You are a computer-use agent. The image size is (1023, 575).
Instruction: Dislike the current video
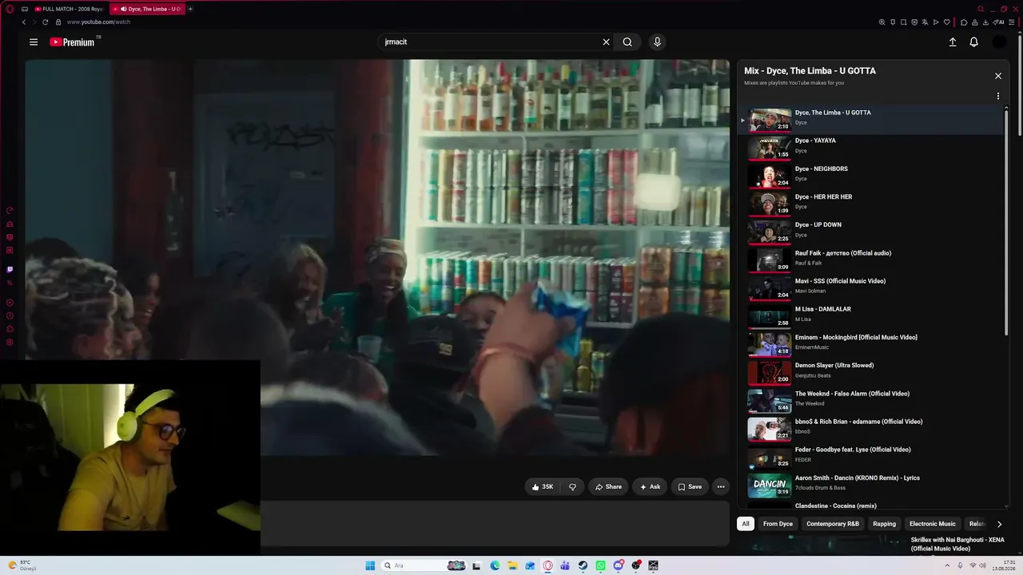point(572,486)
